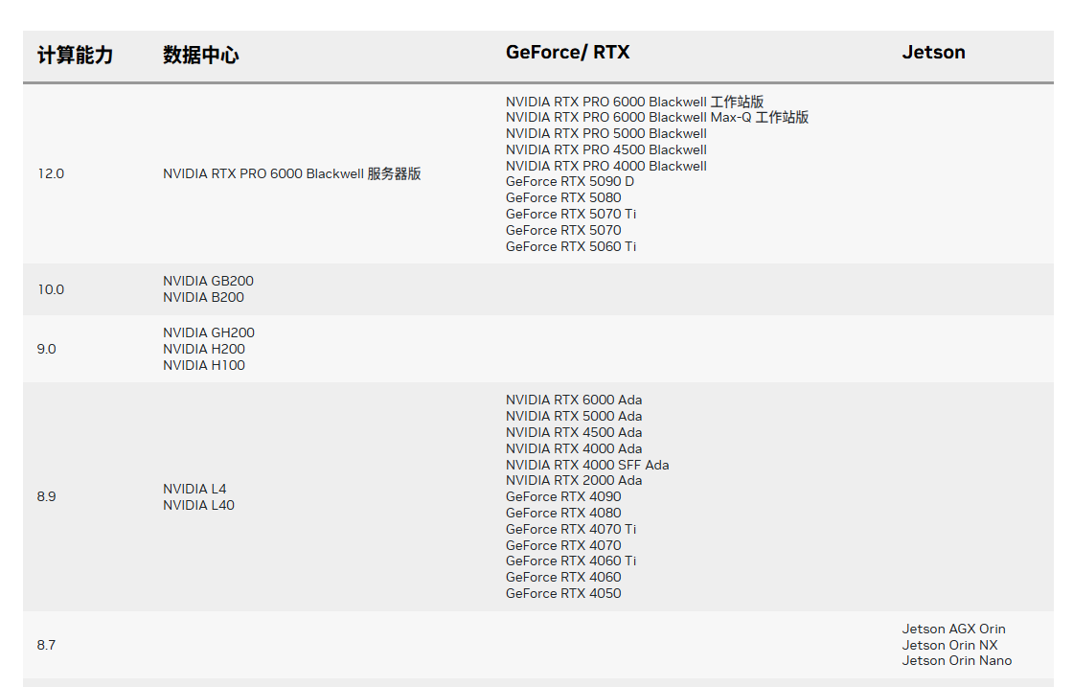Click NVIDIA RTX 2000 Ada entry
This screenshot has height=687, width=1073.
pyautogui.click(x=574, y=481)
